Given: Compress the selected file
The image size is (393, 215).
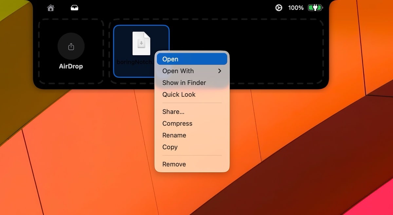Looking at the screenshot, I should coord(177,124).
